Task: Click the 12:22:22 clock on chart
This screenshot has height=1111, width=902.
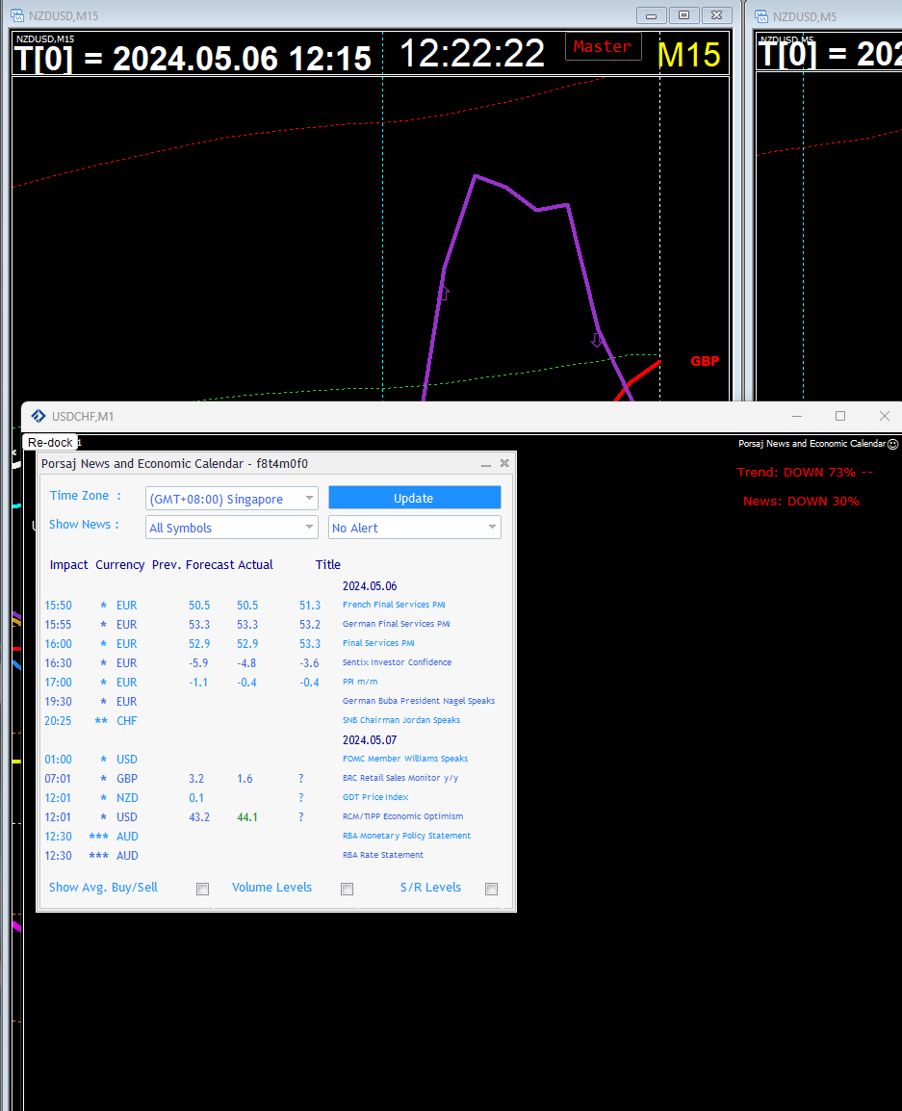Action: click(x=472, y=53)
